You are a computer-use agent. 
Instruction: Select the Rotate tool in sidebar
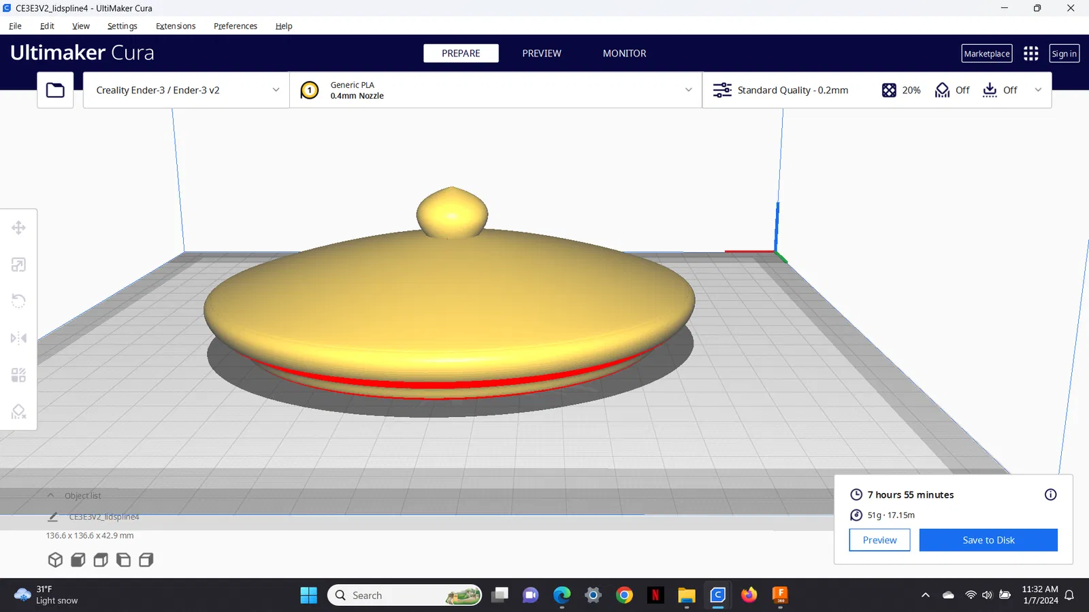[x=18, y=301]
